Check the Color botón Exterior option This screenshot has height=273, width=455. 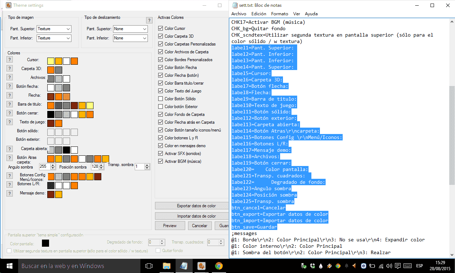coord(161,107)
